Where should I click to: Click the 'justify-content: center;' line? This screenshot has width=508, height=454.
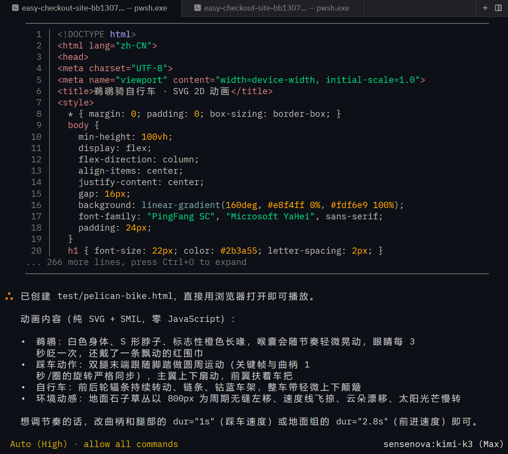[141, 182]
